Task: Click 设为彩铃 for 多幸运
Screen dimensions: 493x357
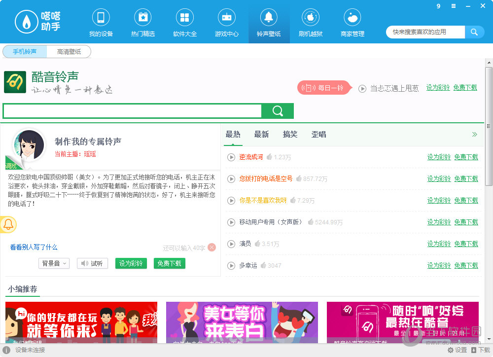Action: 439,265
